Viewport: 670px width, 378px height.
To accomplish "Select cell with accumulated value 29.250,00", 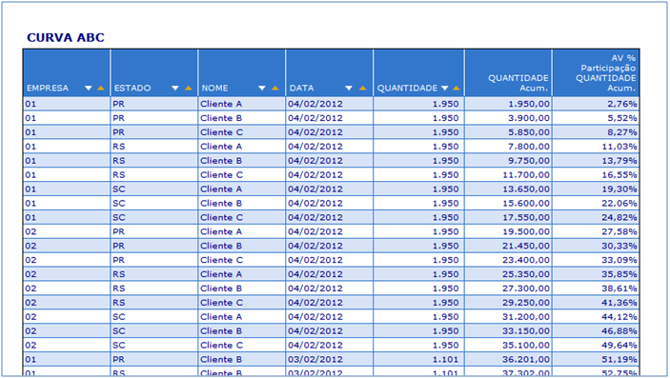I will point(508,303).
